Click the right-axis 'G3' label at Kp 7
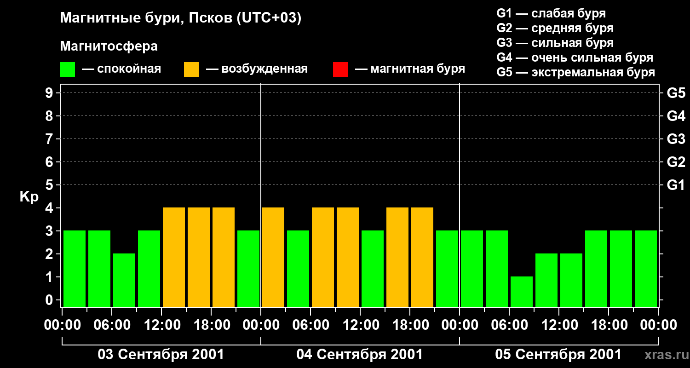This screenshot has width=690, height=368. click(x=676, y=139)
